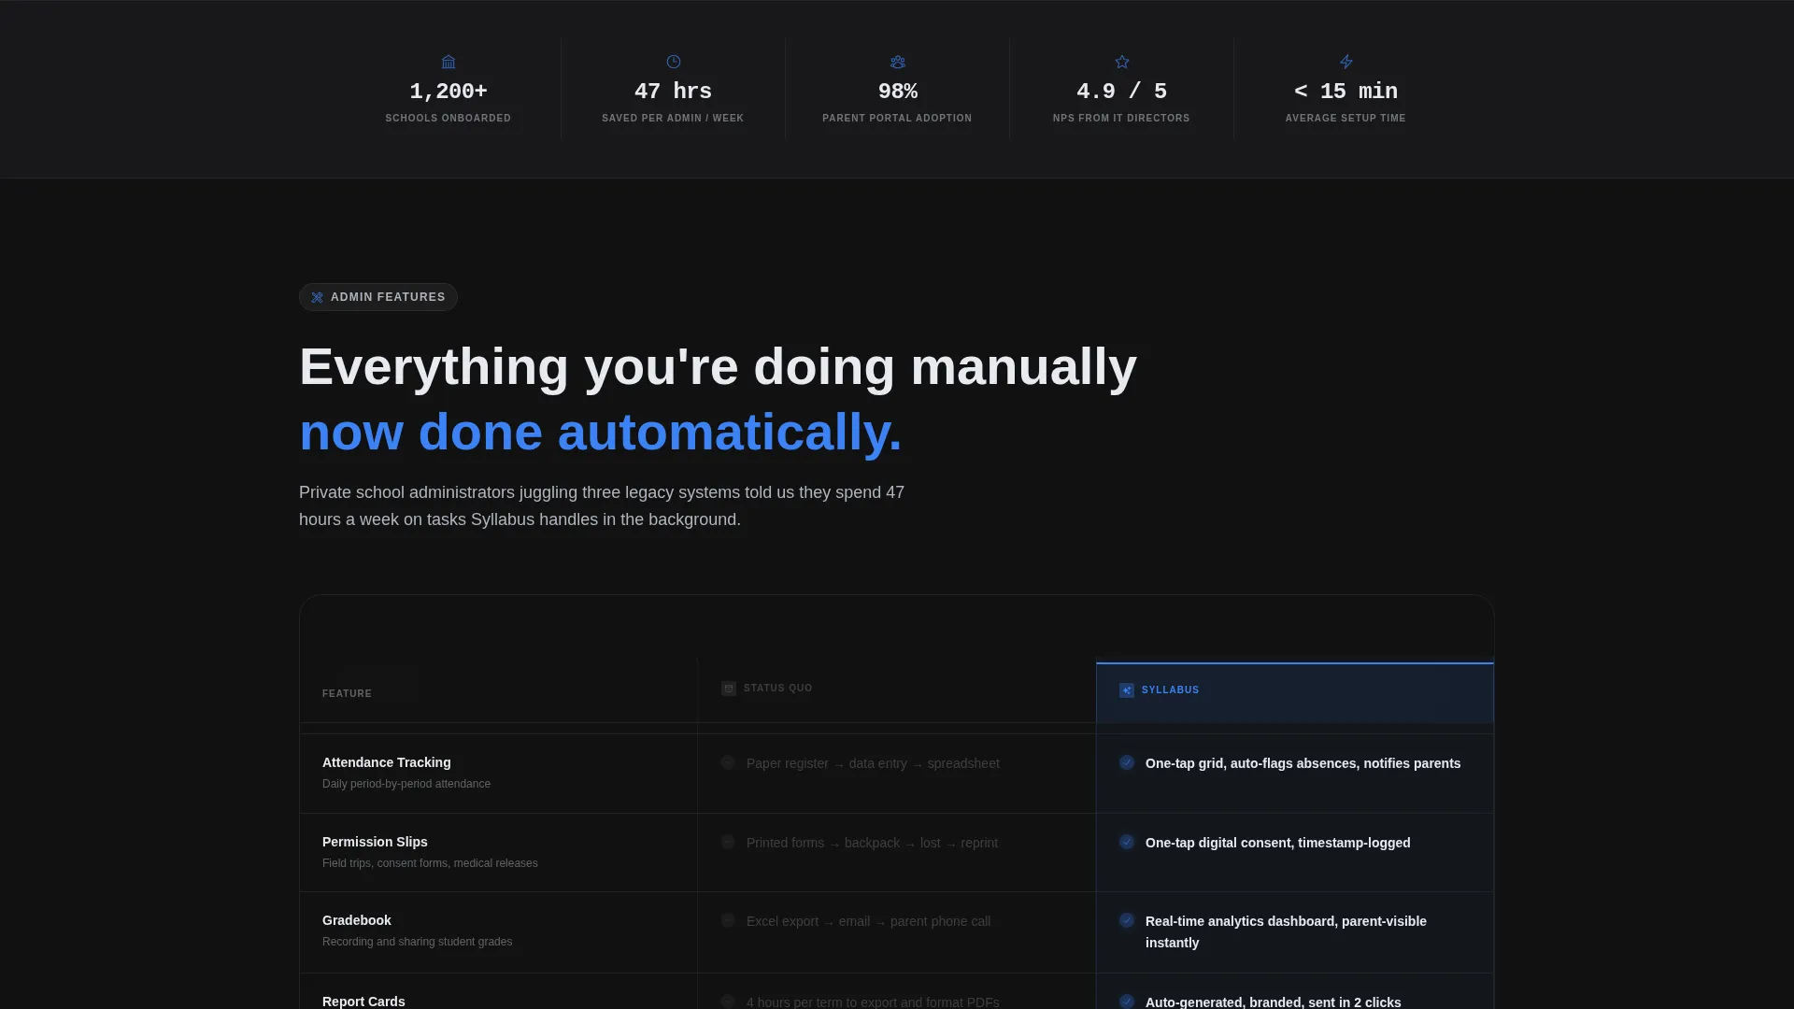Click Printed forms backpack lost reprint text

pyautogui.click(x=872, y=843)
